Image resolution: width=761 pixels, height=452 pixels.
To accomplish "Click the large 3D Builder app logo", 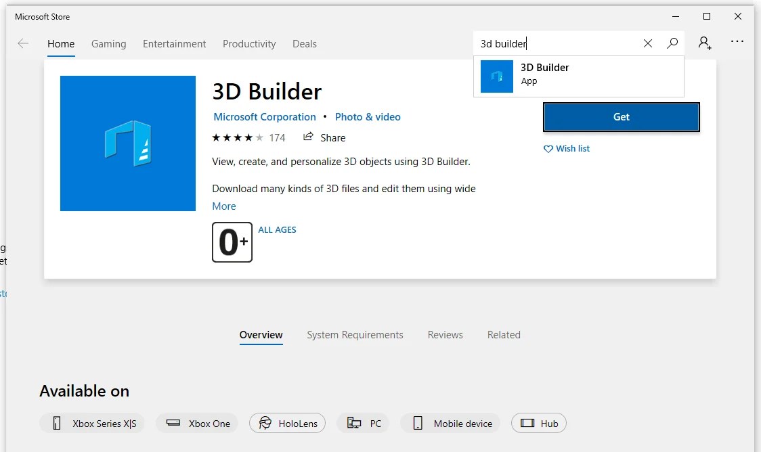I will (128, 143).
